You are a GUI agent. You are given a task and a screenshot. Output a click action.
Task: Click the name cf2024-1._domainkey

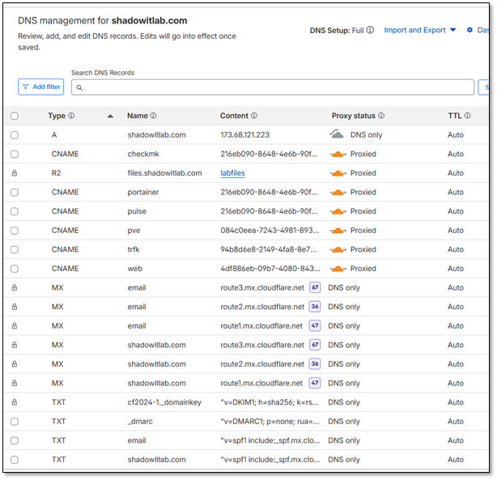(164, 402)
